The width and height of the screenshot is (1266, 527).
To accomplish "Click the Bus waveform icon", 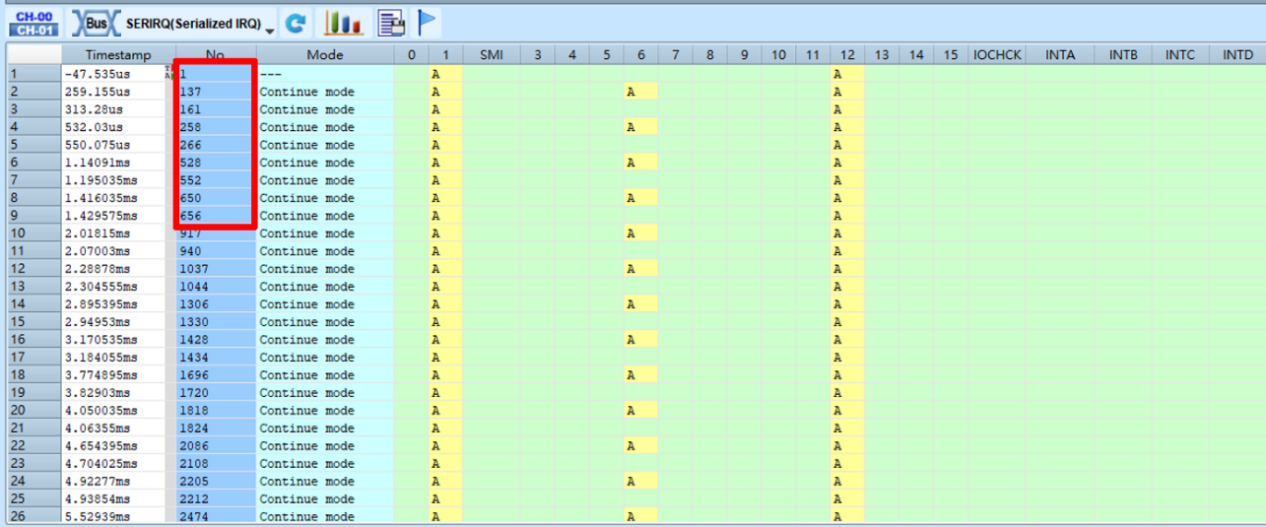I will pos(96,23).
